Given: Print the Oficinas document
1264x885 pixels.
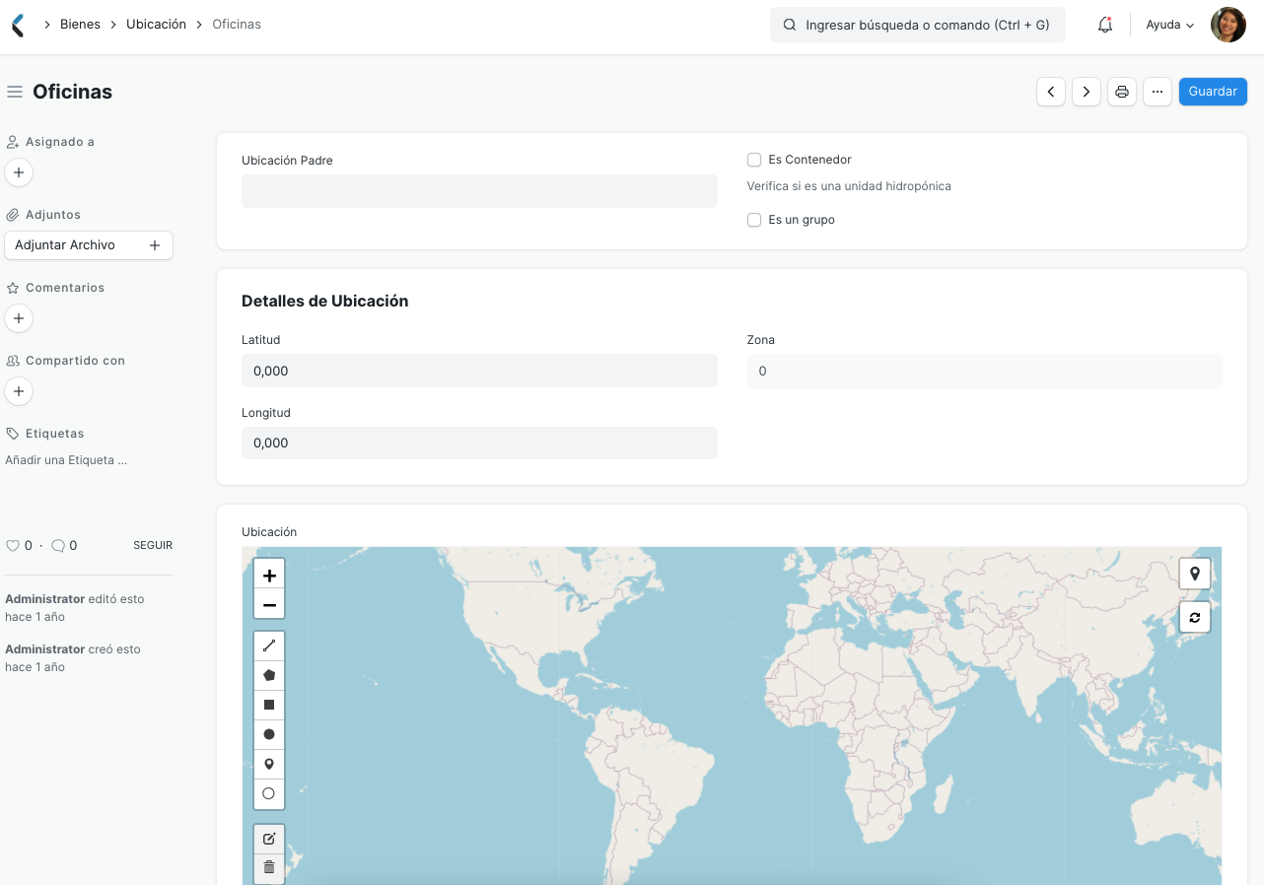Looking at the screenshot, I should click(x=1122, y=92).
